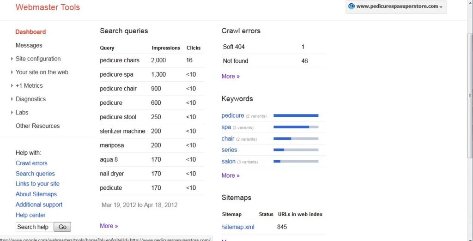This screenshot has height=241, width=473.
Task: Expand the Site configuration section
Action: tap(12, 59)
